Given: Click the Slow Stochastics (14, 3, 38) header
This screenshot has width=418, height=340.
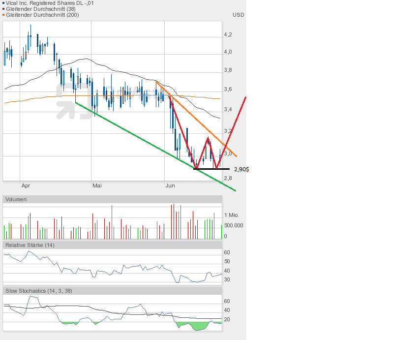Looking at the screenshot, I should tap(38, 291).
